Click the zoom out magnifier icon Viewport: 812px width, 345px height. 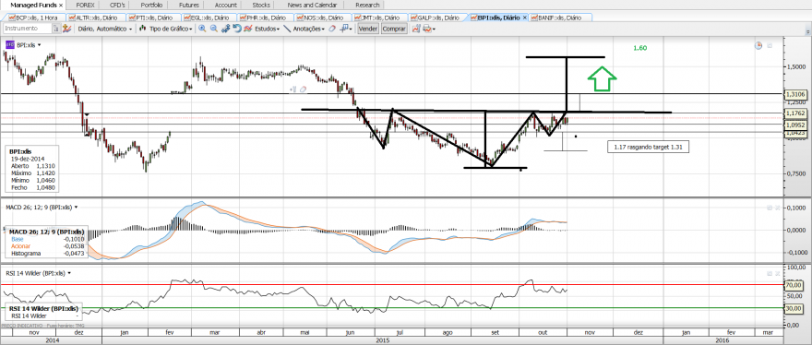(x=213, y=29)
